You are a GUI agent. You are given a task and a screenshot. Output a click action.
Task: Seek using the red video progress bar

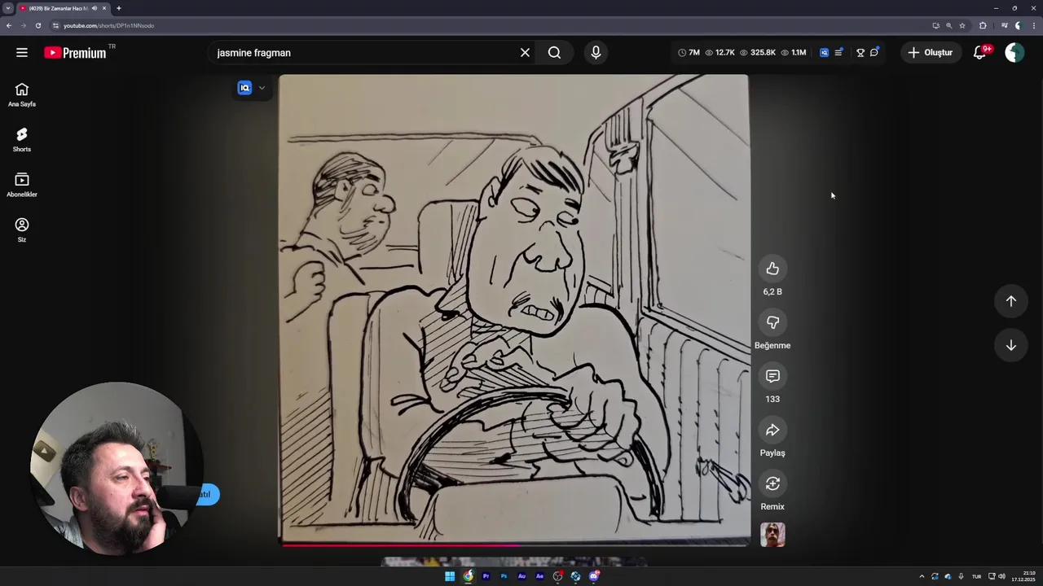pyautogui.click(x=514, y=545)
